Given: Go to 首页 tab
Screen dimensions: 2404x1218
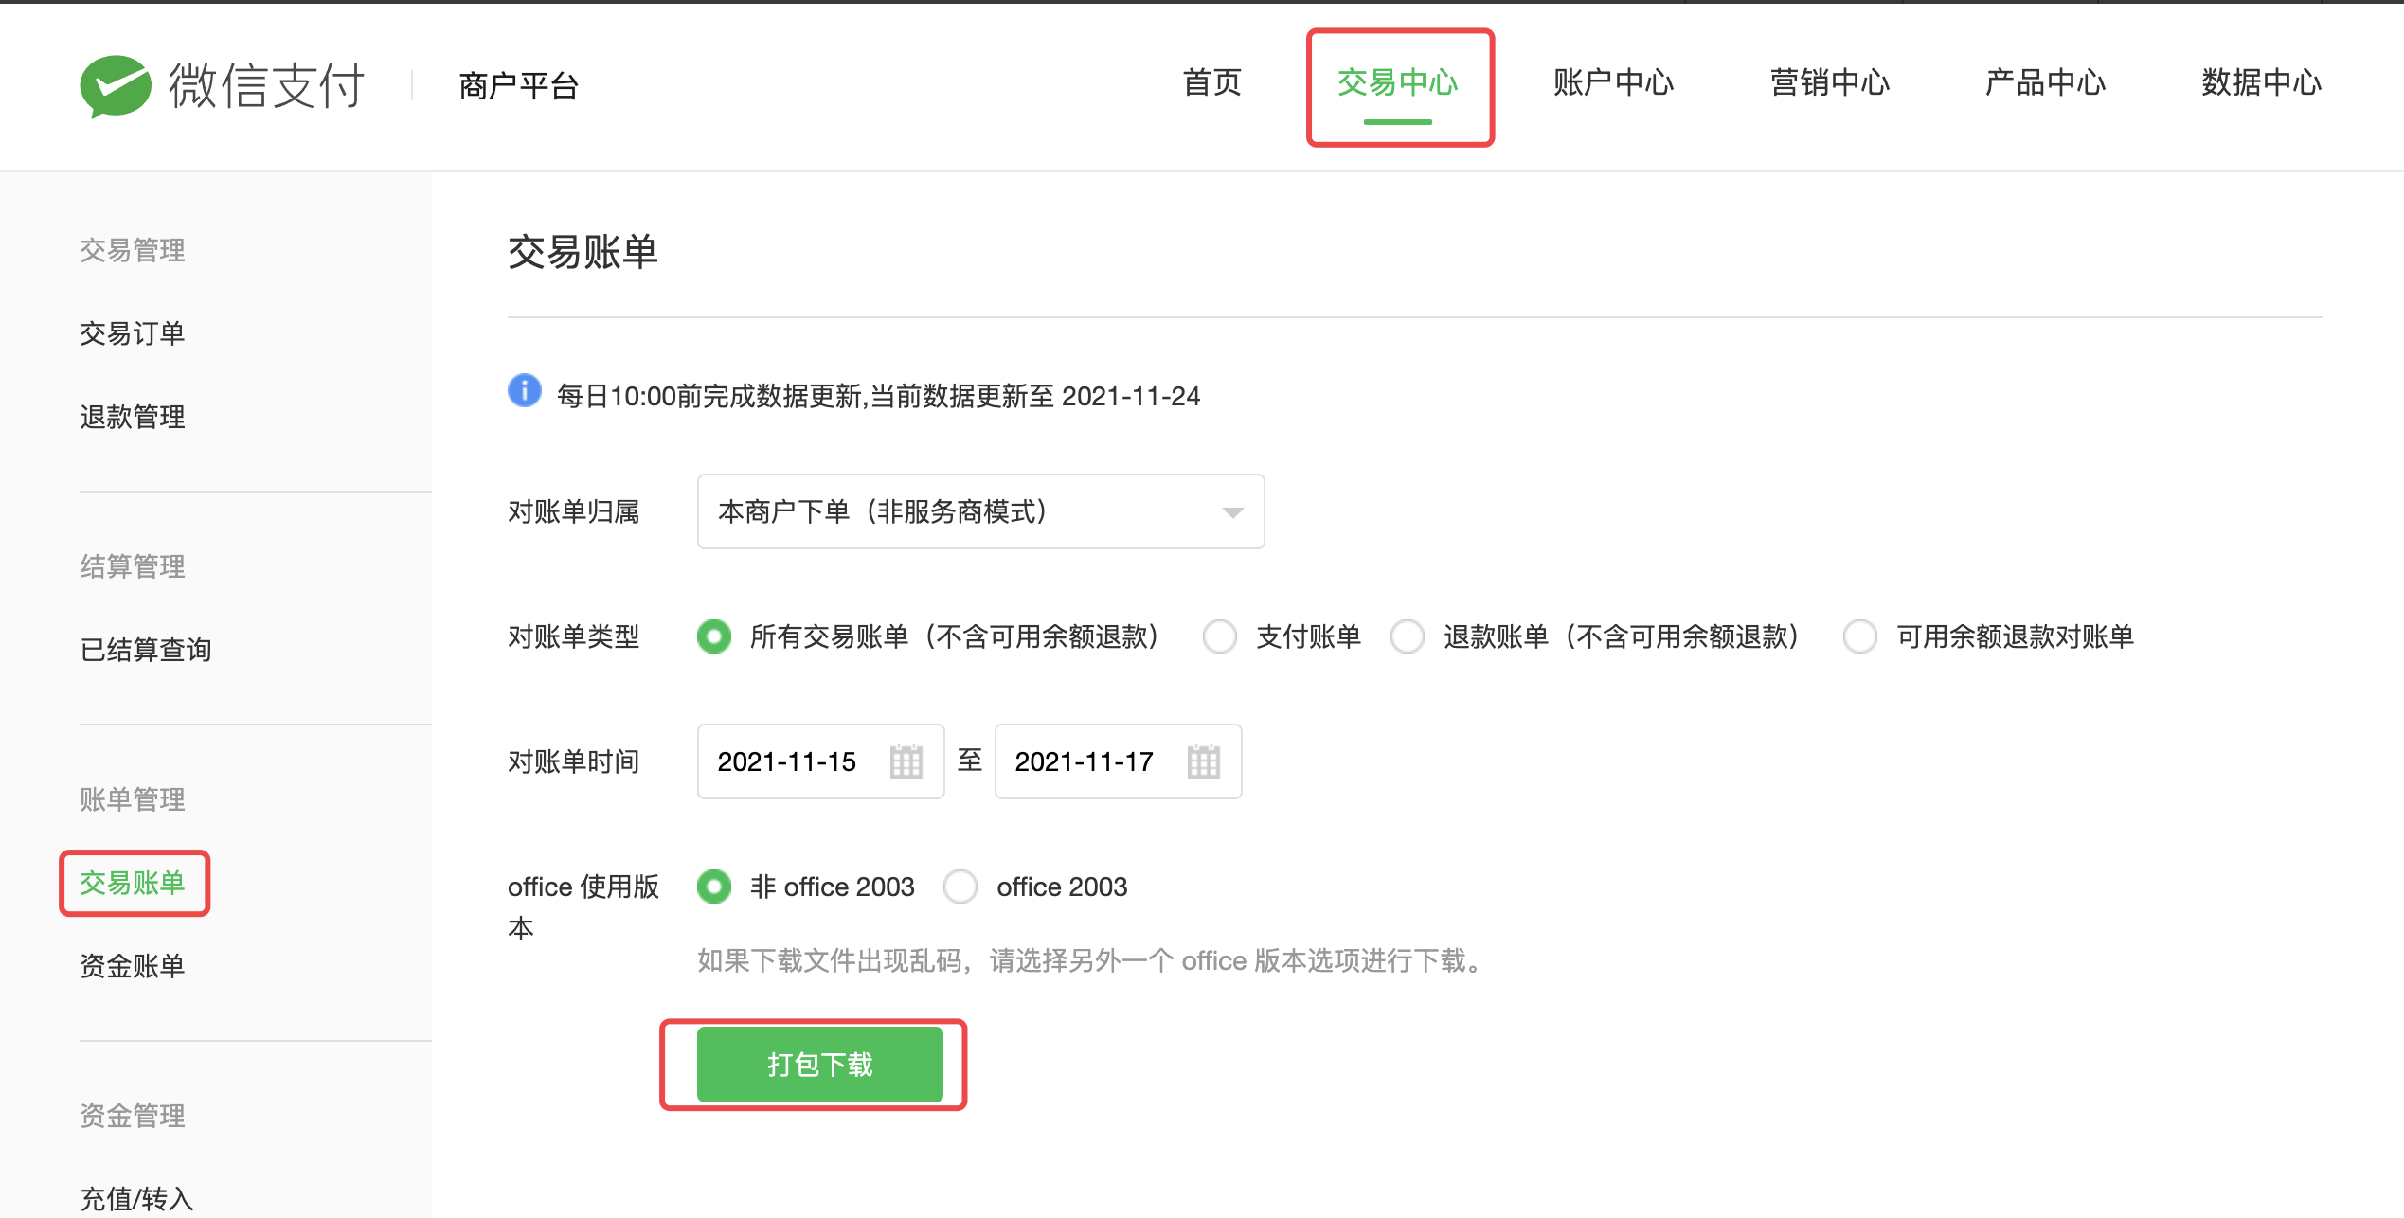Looking at the screenshot, I should pyautogui.click(x=1211, y=83).
